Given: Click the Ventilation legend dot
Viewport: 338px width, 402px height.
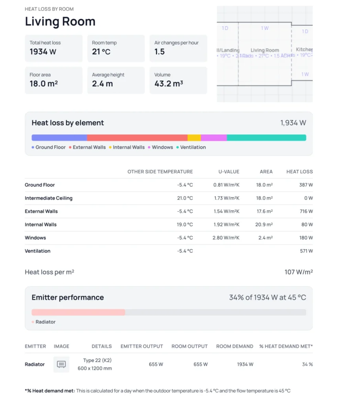Looking at the screenshot, I should pos(178,148).
